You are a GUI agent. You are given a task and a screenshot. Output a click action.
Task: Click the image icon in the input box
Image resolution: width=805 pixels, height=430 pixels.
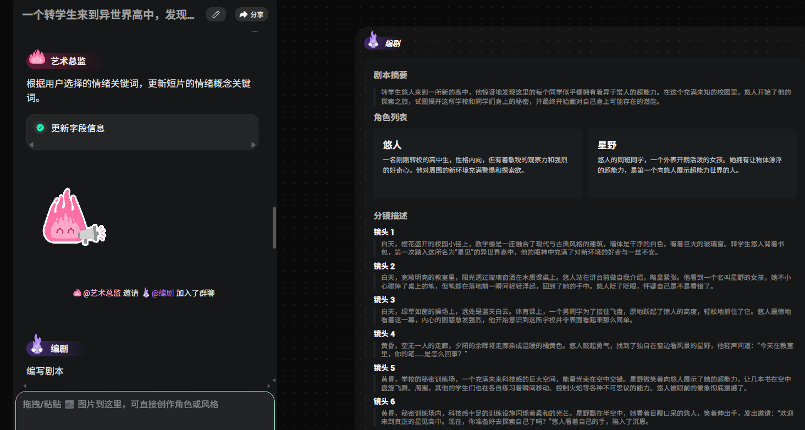pos(69,405)
